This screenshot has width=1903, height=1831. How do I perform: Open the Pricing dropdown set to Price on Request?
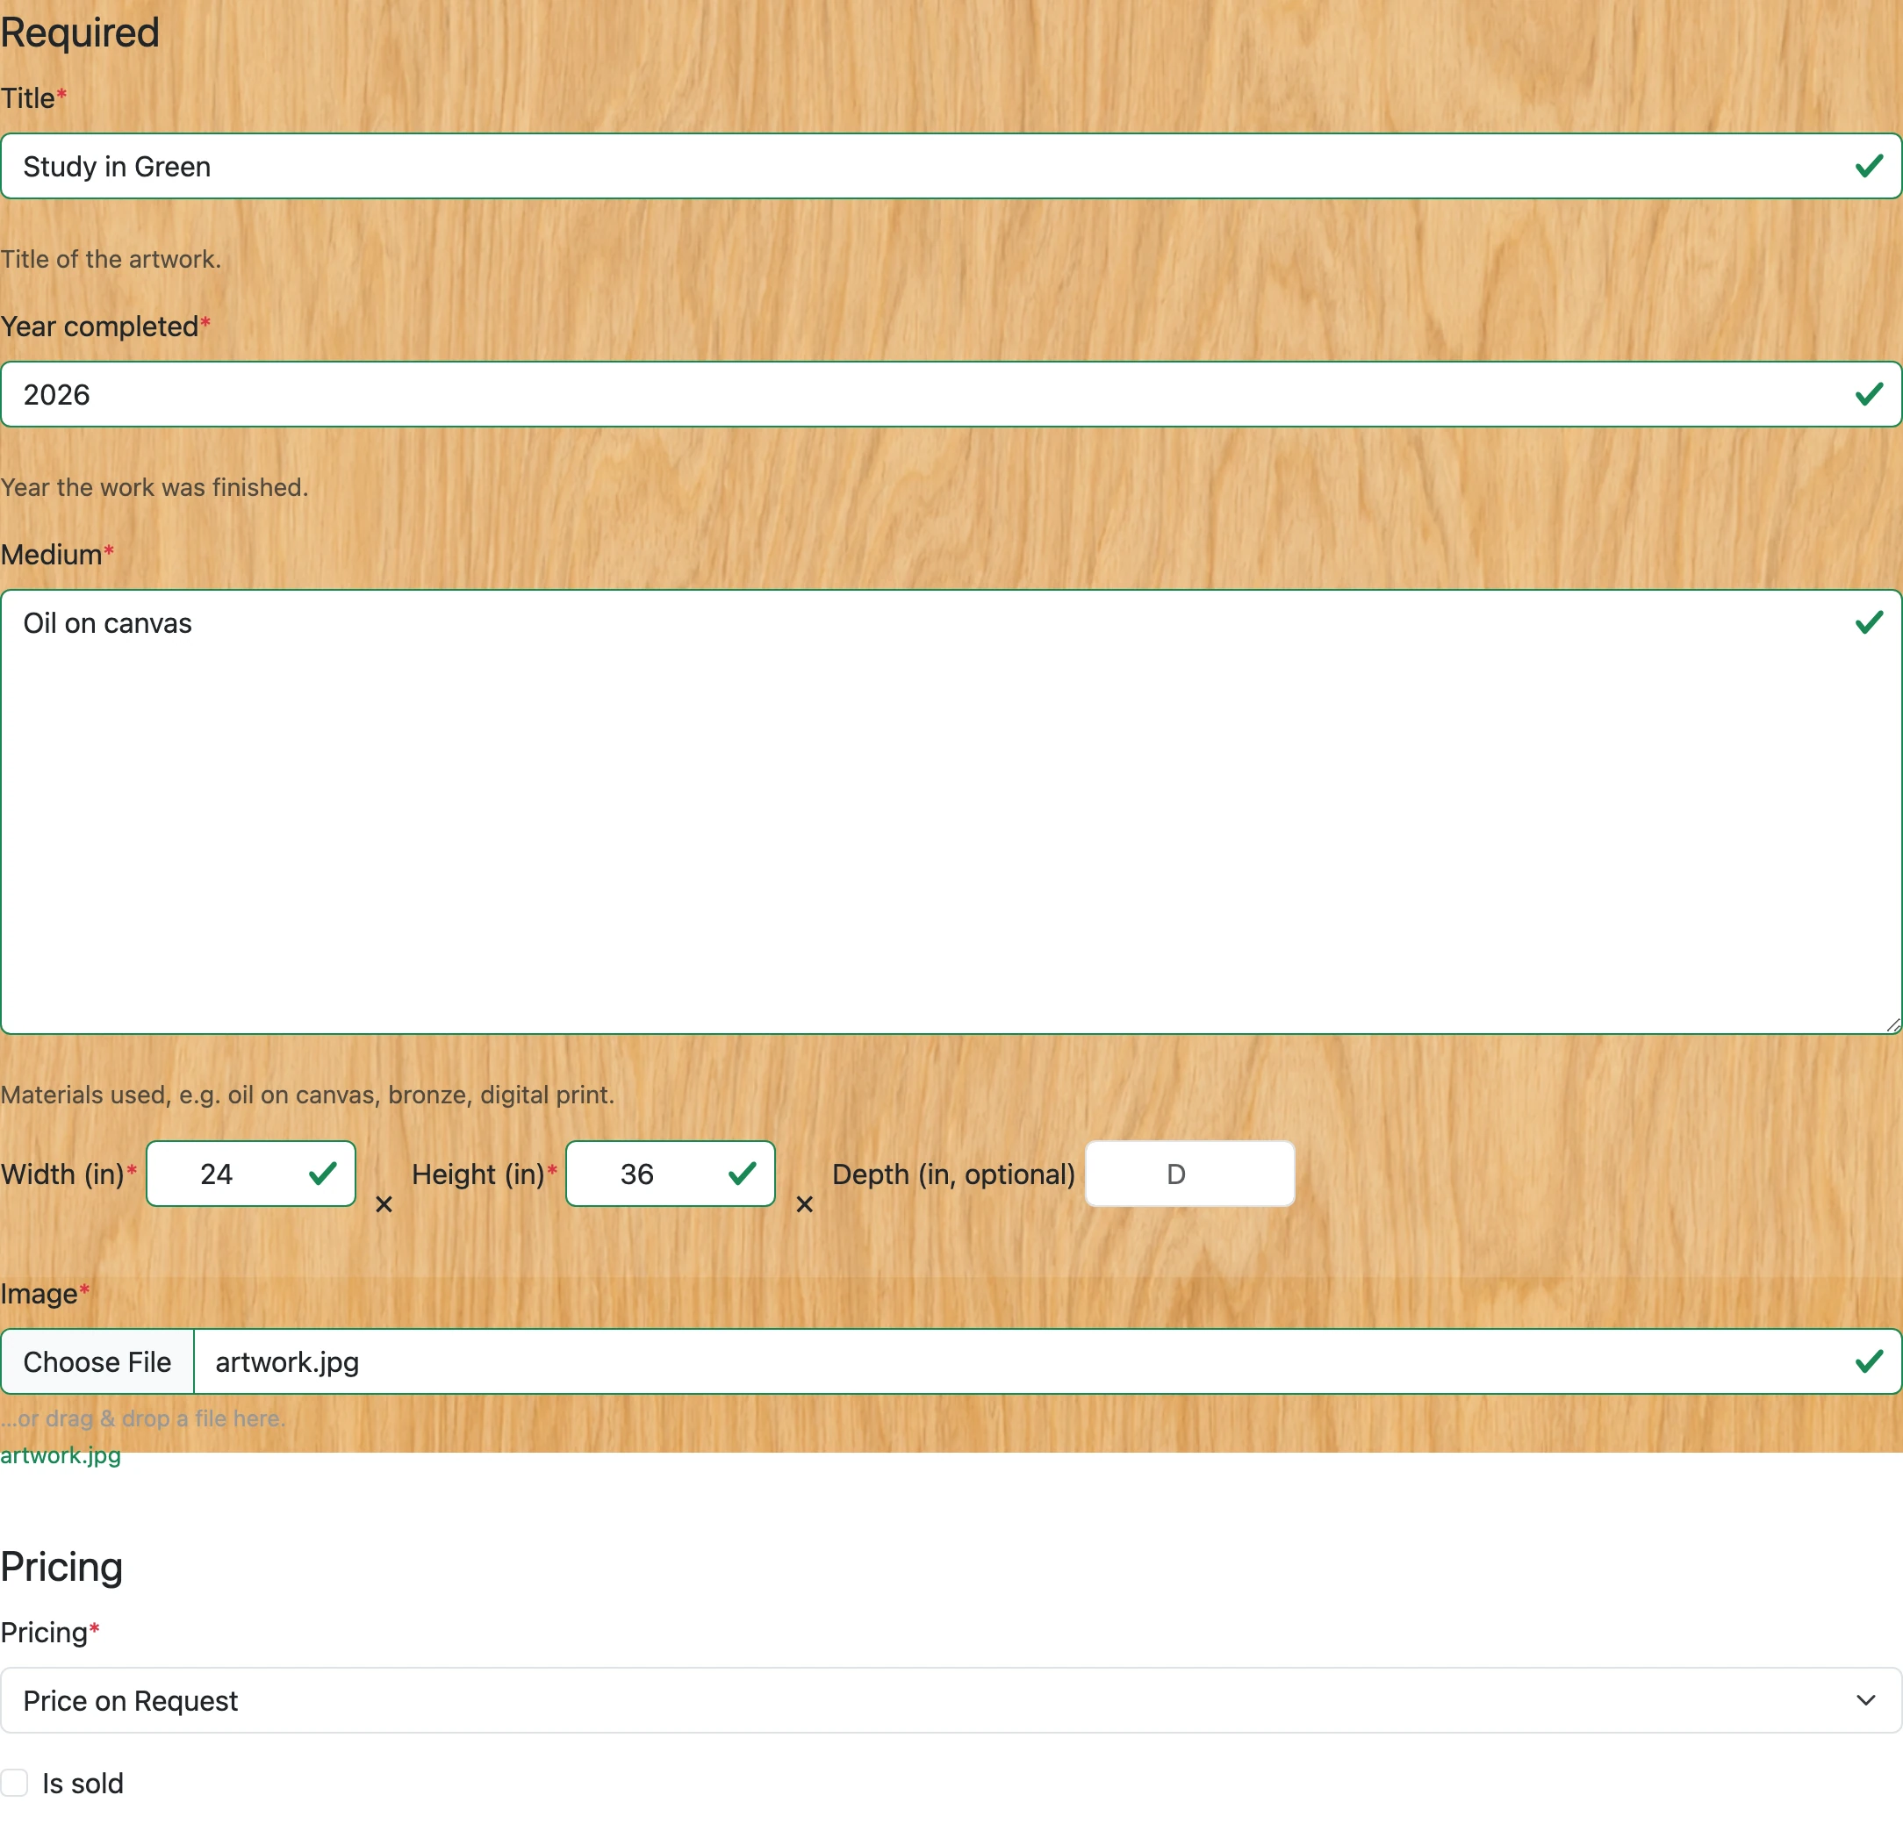tap(951, 1700)
